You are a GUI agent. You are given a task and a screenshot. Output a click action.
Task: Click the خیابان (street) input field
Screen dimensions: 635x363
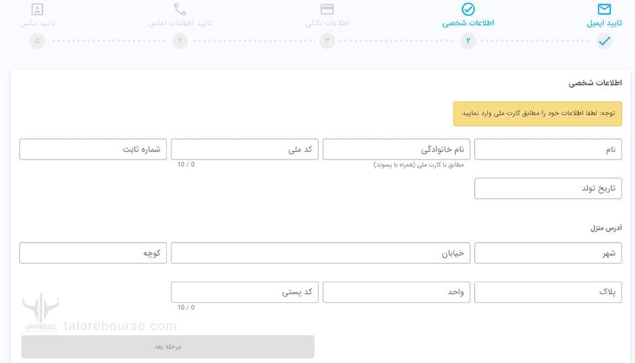(320, 253)
